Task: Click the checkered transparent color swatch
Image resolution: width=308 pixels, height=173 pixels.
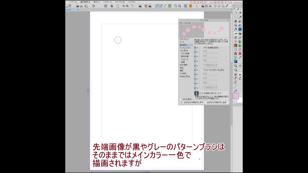Action: pyautogui.click(x=238, y=105)
